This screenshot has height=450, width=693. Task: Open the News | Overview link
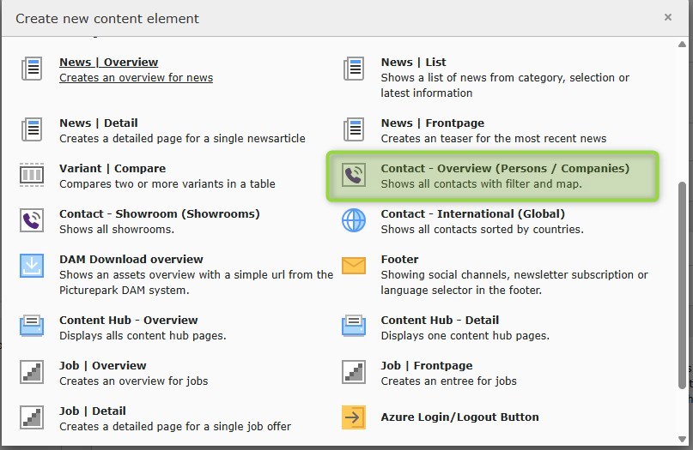[x=108, y=63]
